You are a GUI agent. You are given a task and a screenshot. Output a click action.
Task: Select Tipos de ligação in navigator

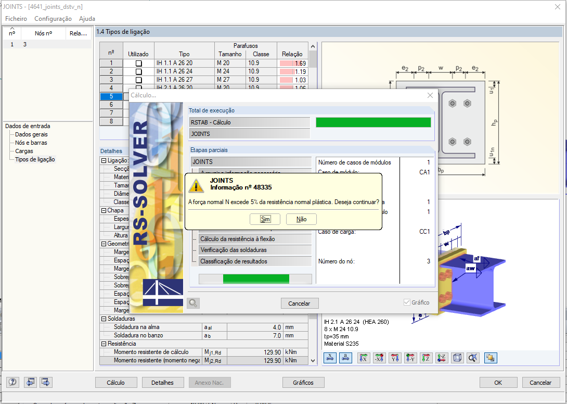point(35,159)
